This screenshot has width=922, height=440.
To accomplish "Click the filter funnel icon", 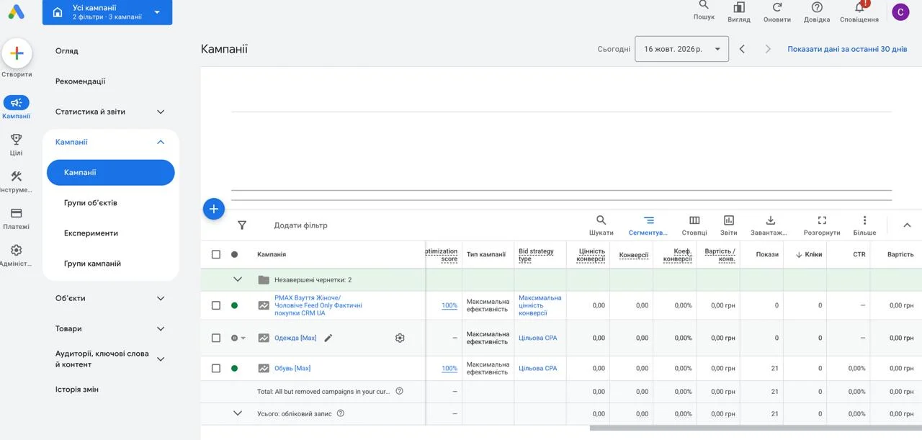I will [242, 225].
